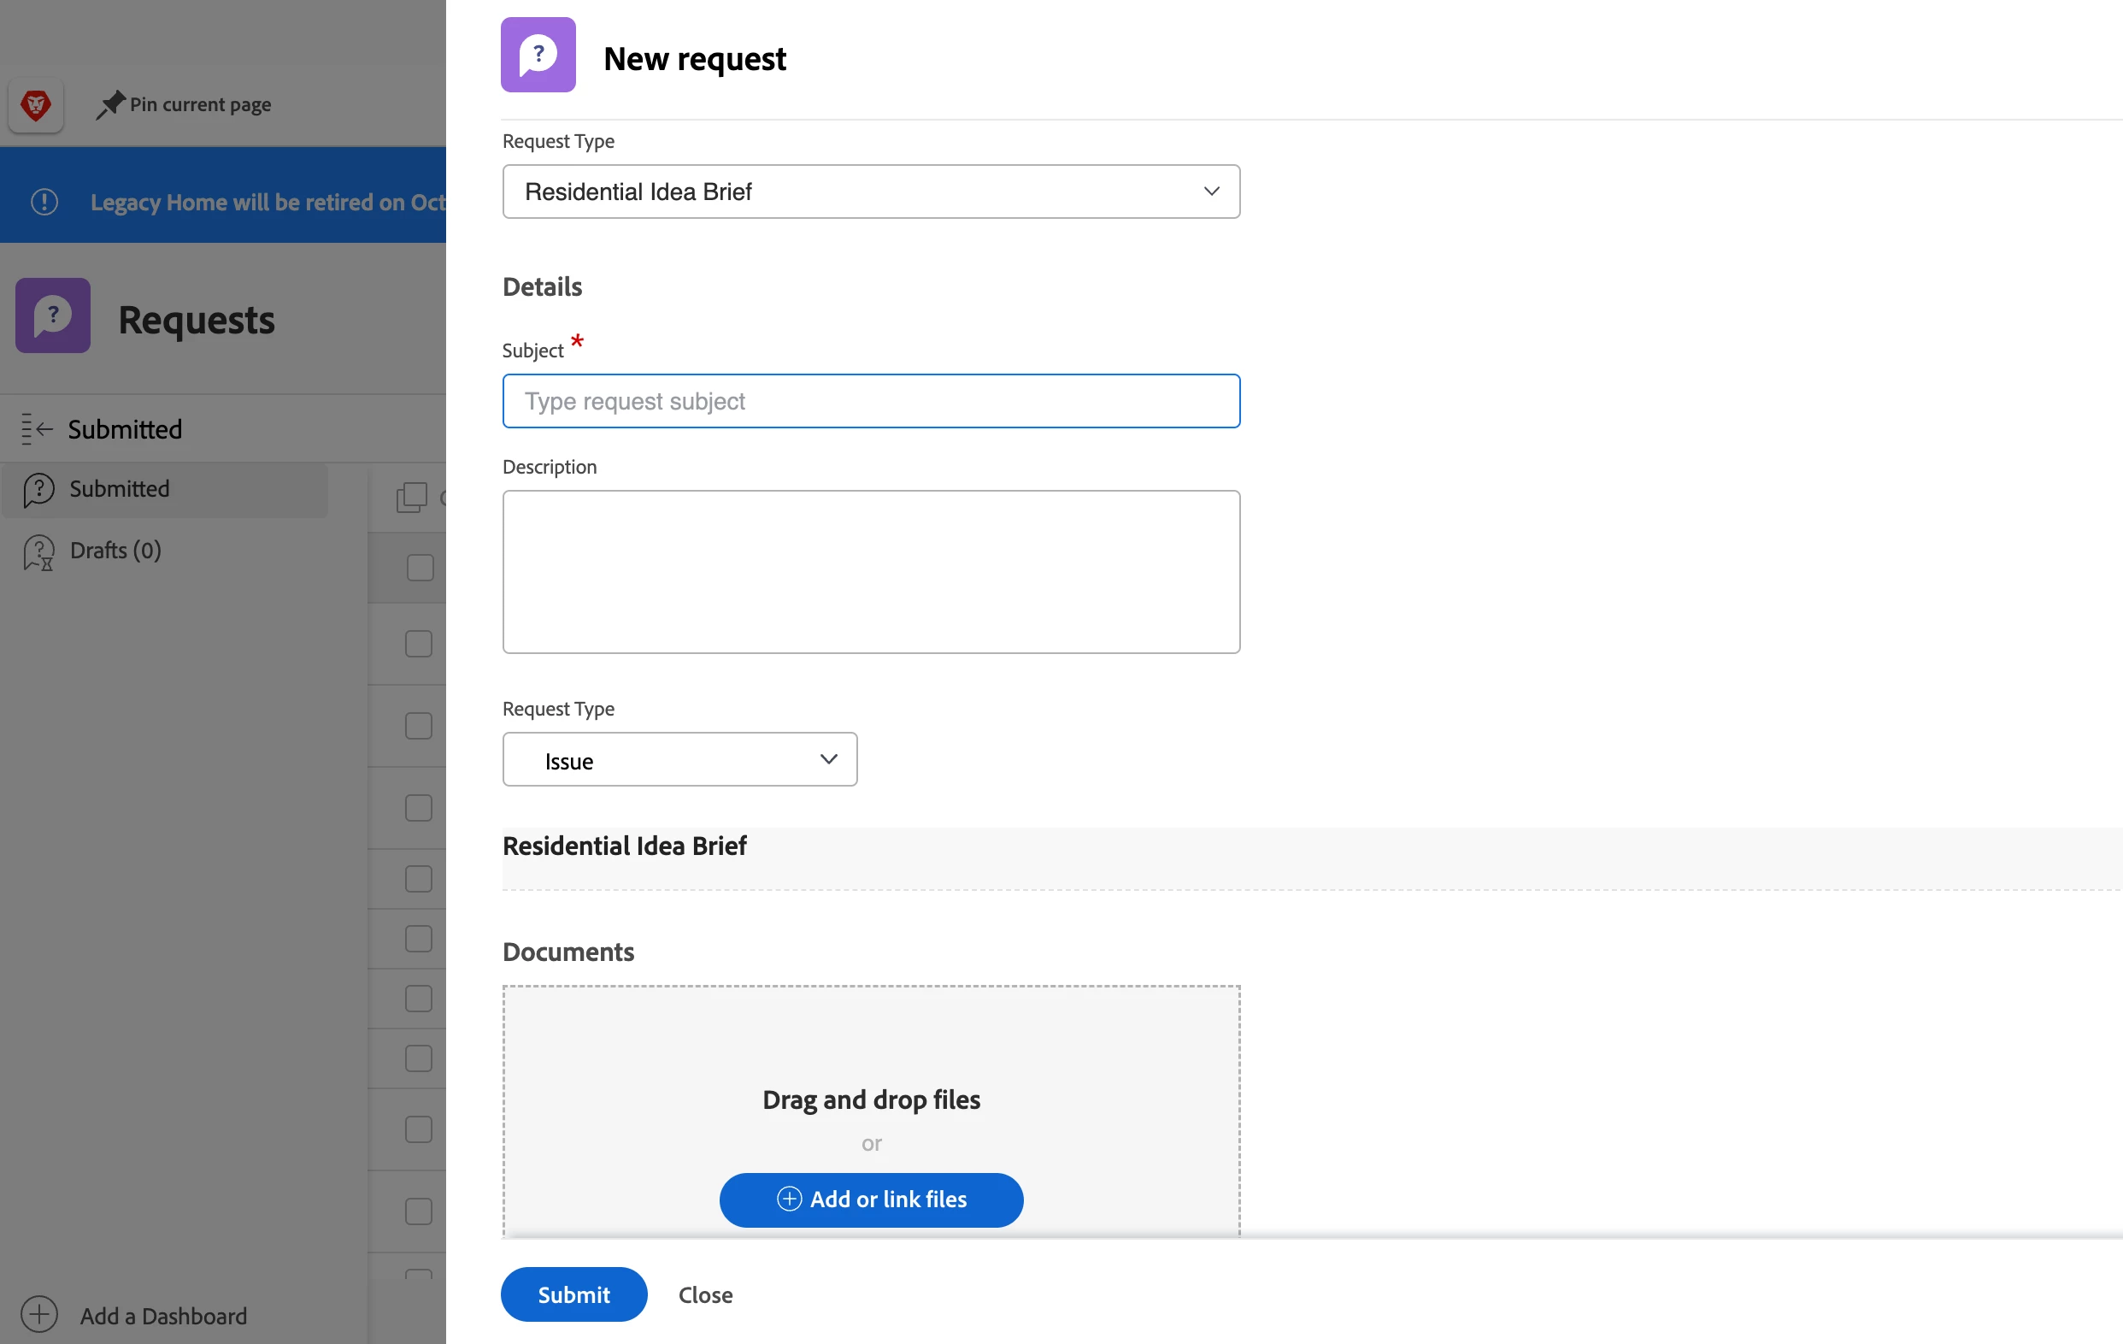Screen dimensions: 2123x1344
Task: Check the third row checkbox in the list
Action: [x=419, y=726]
